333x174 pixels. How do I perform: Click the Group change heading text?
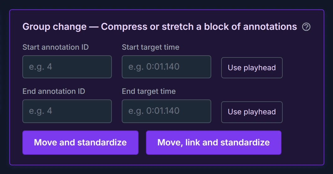tap(160, 27)
